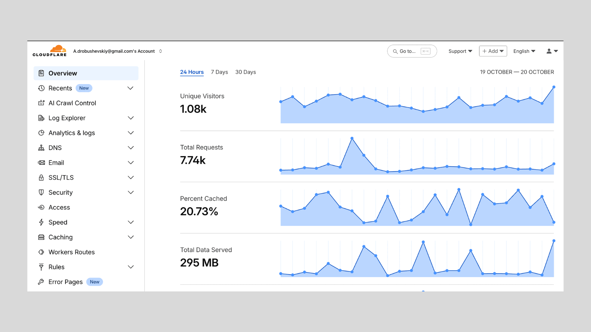Open the Support dropdown menu
The image size is (591, 332).
coord(460,51)
